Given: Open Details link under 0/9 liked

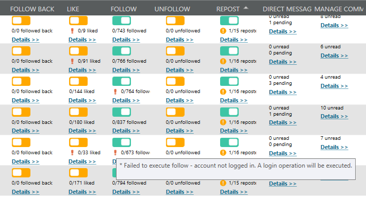Looking at the screenshot, I should (82, 40).
